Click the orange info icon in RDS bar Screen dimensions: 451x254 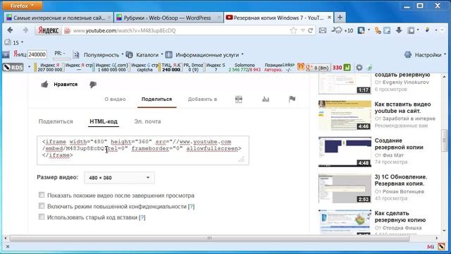(301, 67)
